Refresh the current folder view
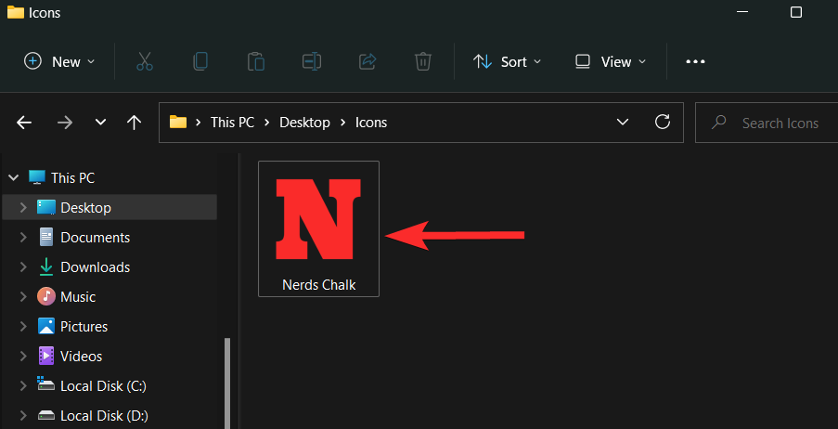The height and width of the screenshot is (429, 838). pyautogui.click(x=663, y=122)
